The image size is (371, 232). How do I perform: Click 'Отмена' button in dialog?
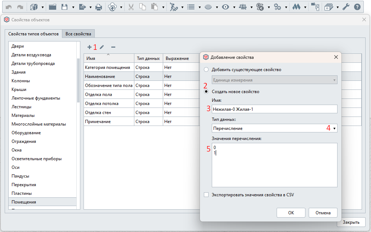pos(323,213)
